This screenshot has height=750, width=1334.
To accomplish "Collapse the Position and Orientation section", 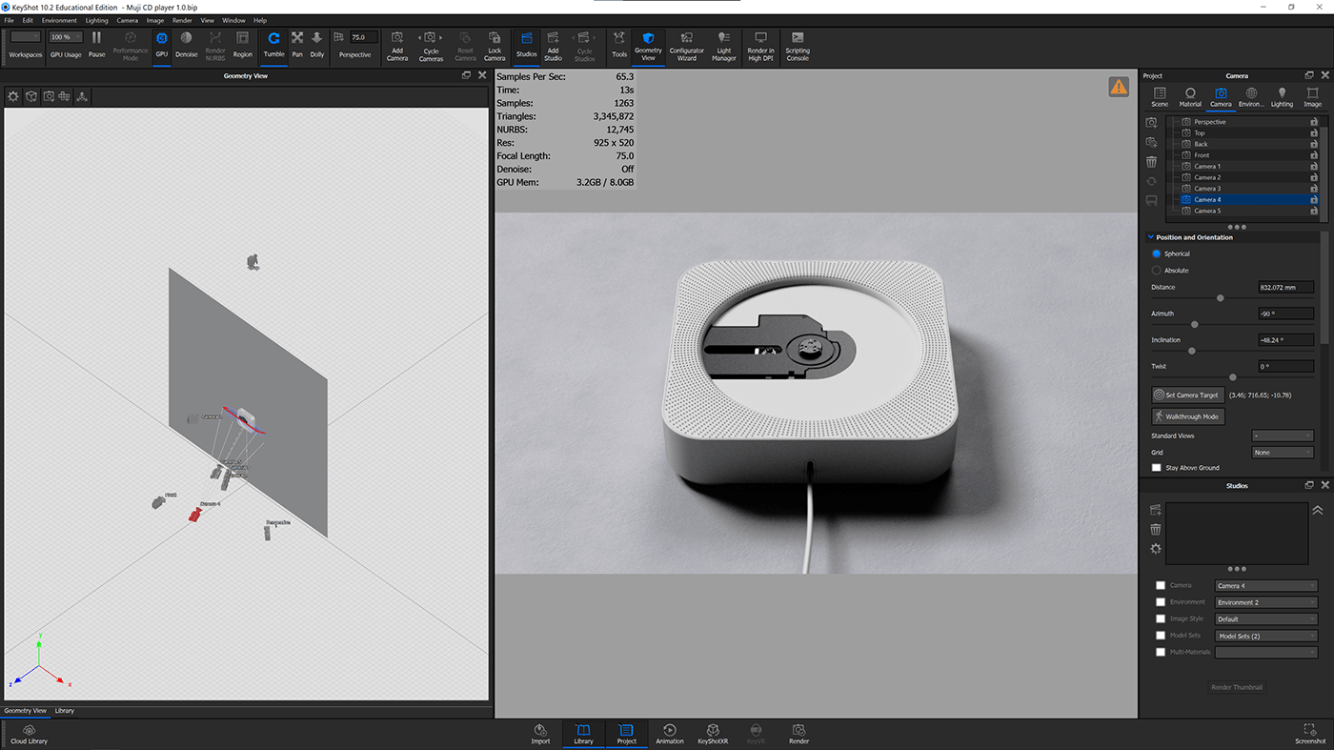I will 1149,236.
